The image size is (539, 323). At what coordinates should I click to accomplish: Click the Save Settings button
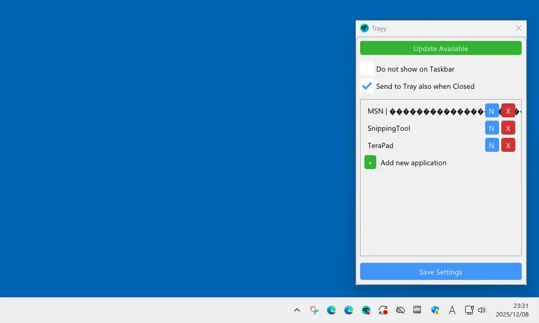[x=440, y=272]
